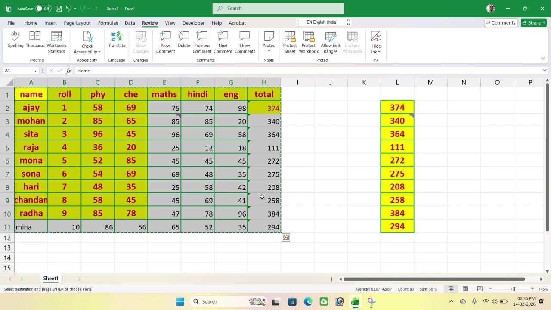Switch to Page Break Preview in status bar
Screen dimensions: 551x310
[x=480, y=289]
